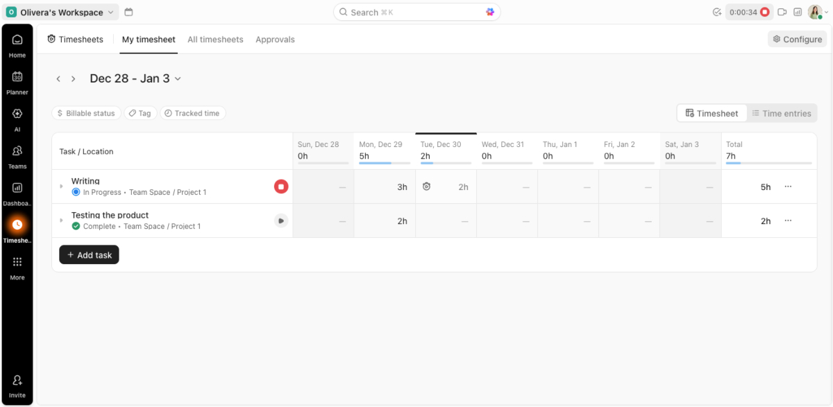Viewport: 833px width, 407px height.
Task: Click the Mon, Dec 29 hours progress bar
Action: pyautogui.click(x=385, y=163)
